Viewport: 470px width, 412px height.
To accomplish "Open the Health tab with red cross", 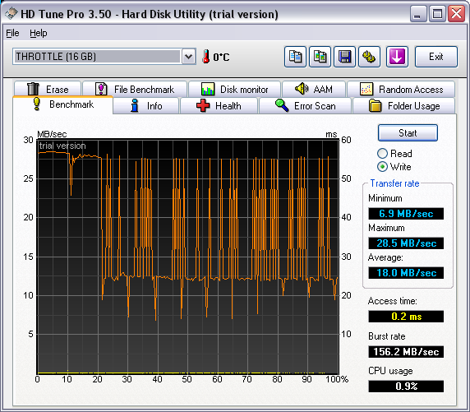I will coord(219,106).
